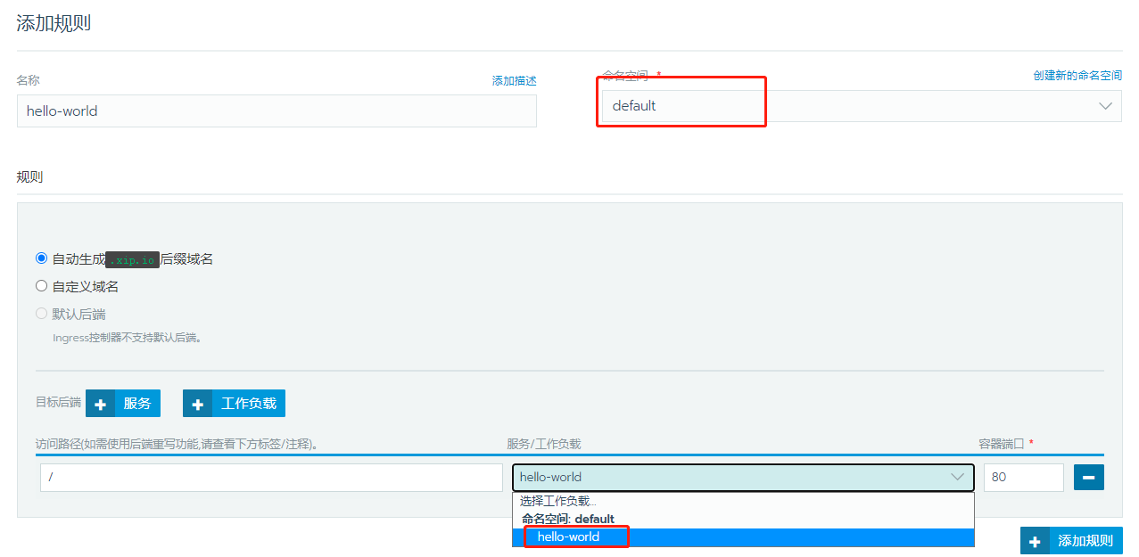Click the chevron arrow of workload select
Image resolution: width=1139 pixels, height=557 pixels.
tap(958, 478)
